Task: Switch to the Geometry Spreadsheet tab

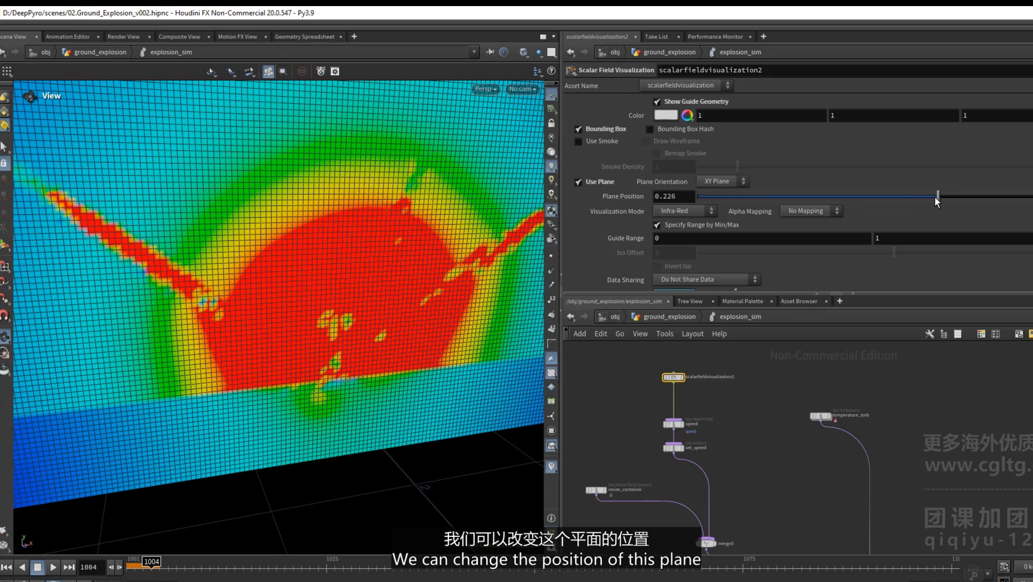Action: (304, 37)
